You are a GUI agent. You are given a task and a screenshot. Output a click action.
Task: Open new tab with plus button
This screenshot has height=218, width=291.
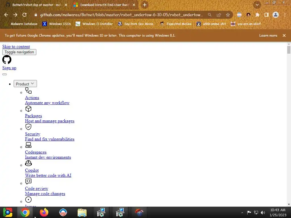pyautogui.click(x=145, y=5)
